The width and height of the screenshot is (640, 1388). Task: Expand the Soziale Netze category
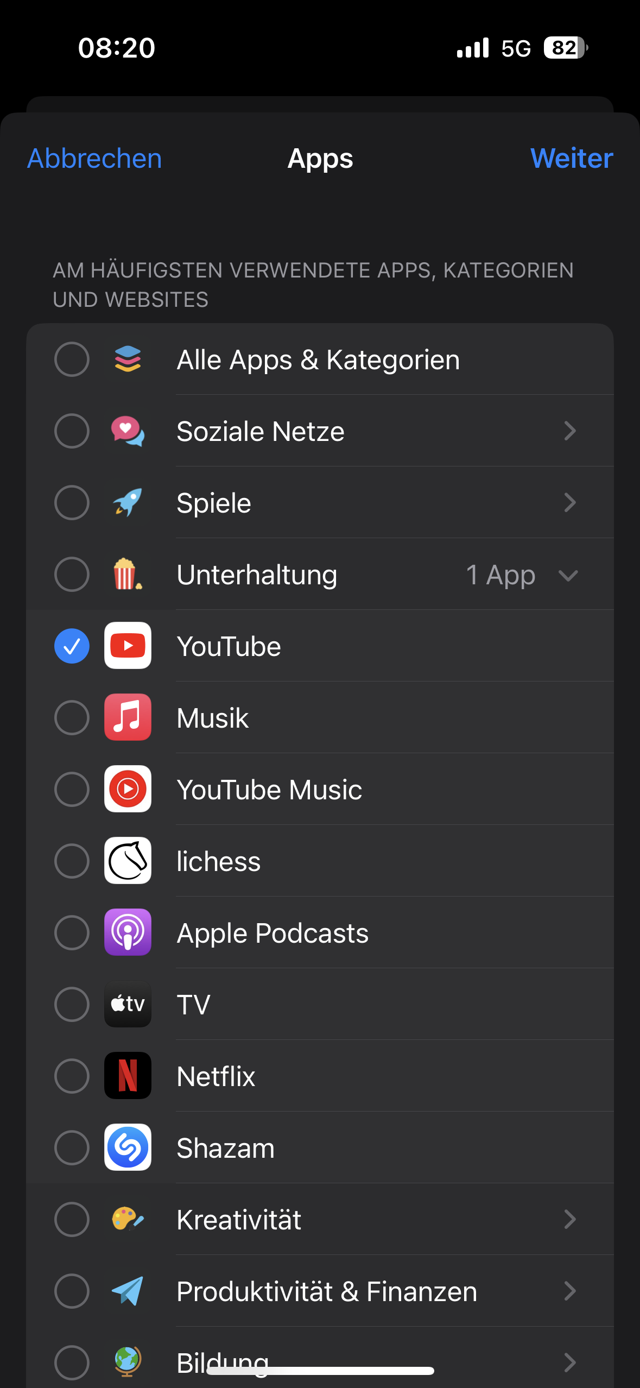(x=569, y=431)
